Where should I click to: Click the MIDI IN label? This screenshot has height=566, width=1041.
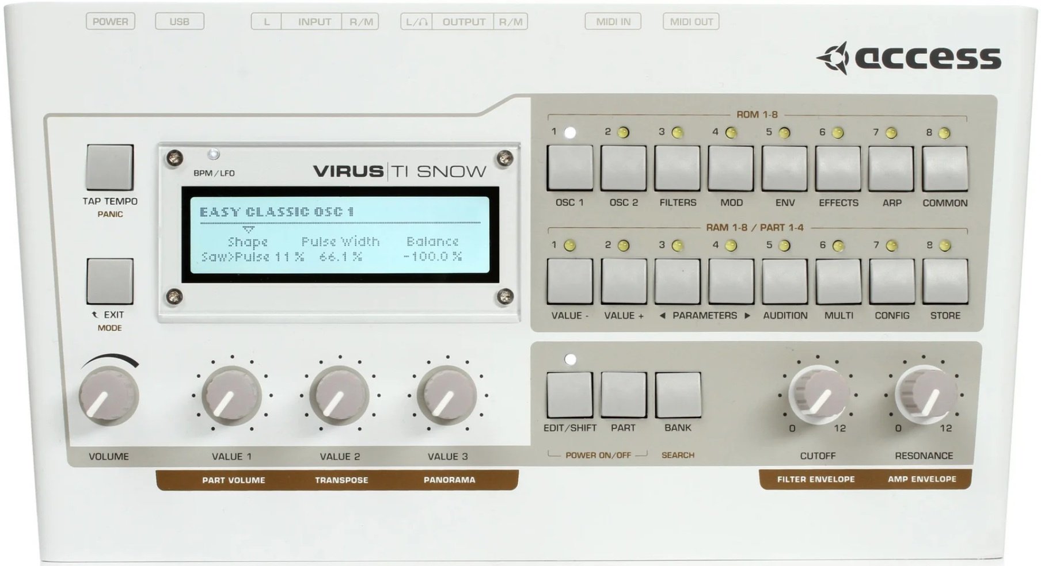coord(613,22)
